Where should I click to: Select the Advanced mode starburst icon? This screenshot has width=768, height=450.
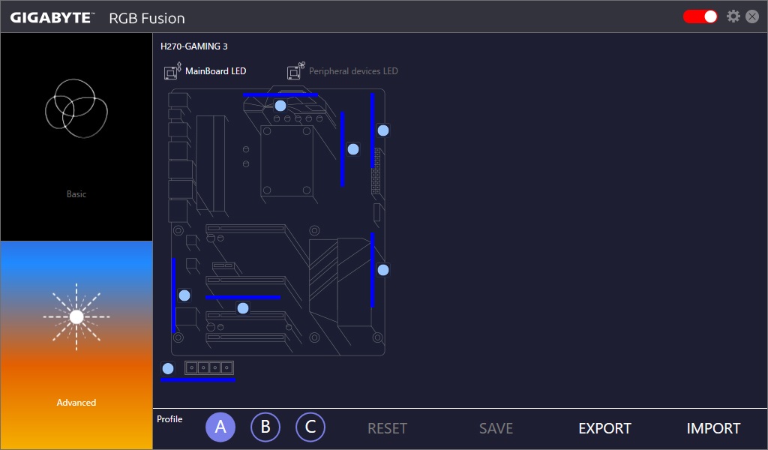[76, 317]
